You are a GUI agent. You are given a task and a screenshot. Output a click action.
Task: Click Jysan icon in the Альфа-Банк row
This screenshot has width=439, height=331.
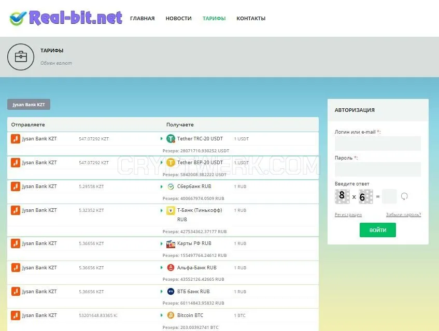(16, 267)
